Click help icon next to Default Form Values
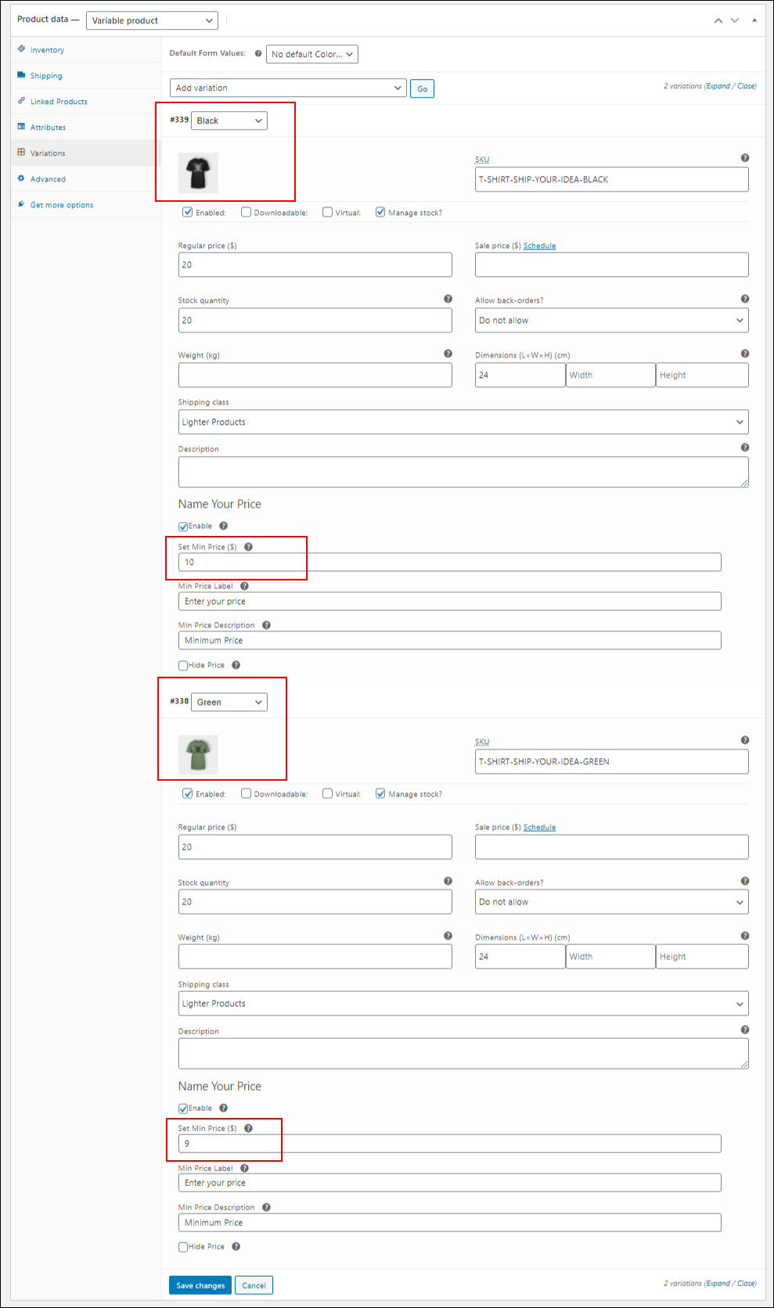The image size is (774, 1308). click(258, 54)
